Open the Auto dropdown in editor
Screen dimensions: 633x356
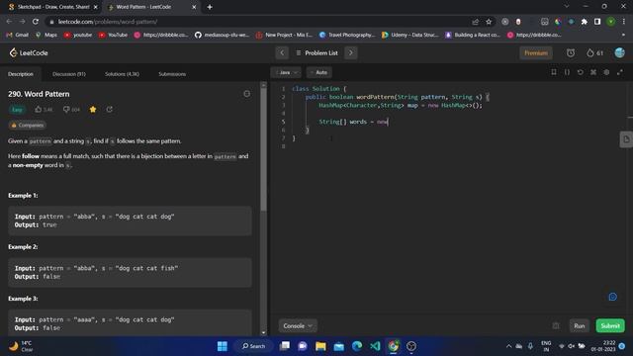tap(319, 72)
